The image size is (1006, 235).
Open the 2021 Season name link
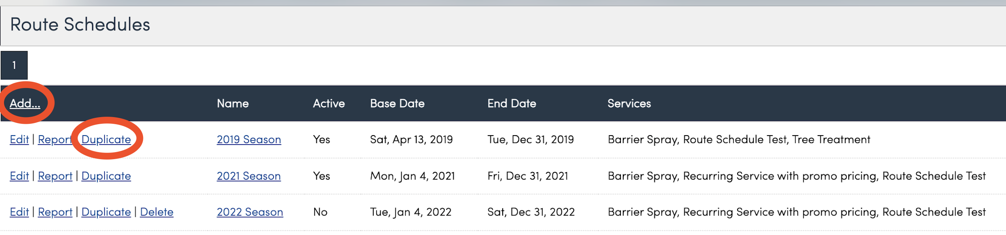tap(249, 176)
